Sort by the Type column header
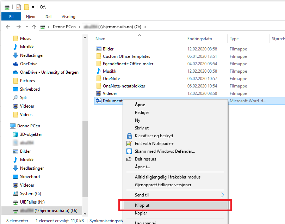The width and height of the screenshot is (285, 224). 234,39
